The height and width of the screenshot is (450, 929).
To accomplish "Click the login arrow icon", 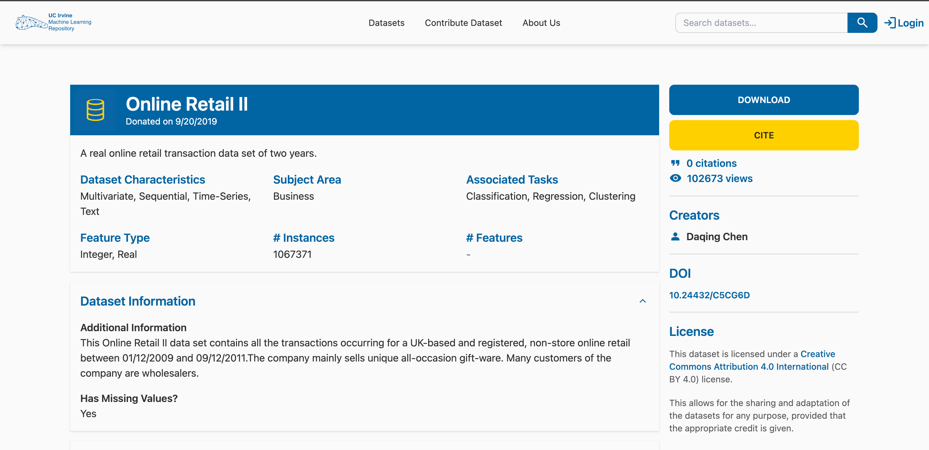I will coord(890,23).
